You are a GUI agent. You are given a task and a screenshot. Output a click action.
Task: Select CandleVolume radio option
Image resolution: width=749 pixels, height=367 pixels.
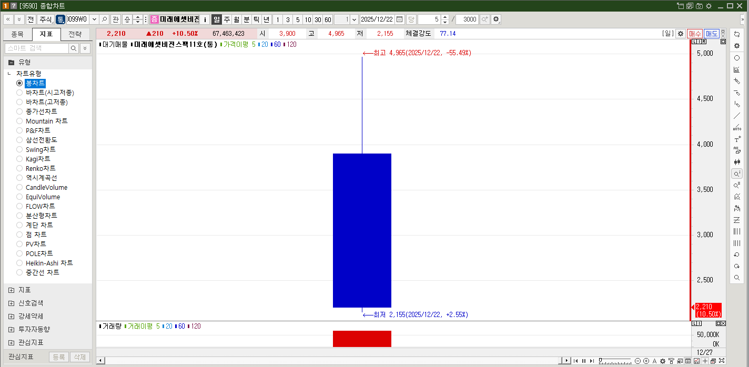42,187
